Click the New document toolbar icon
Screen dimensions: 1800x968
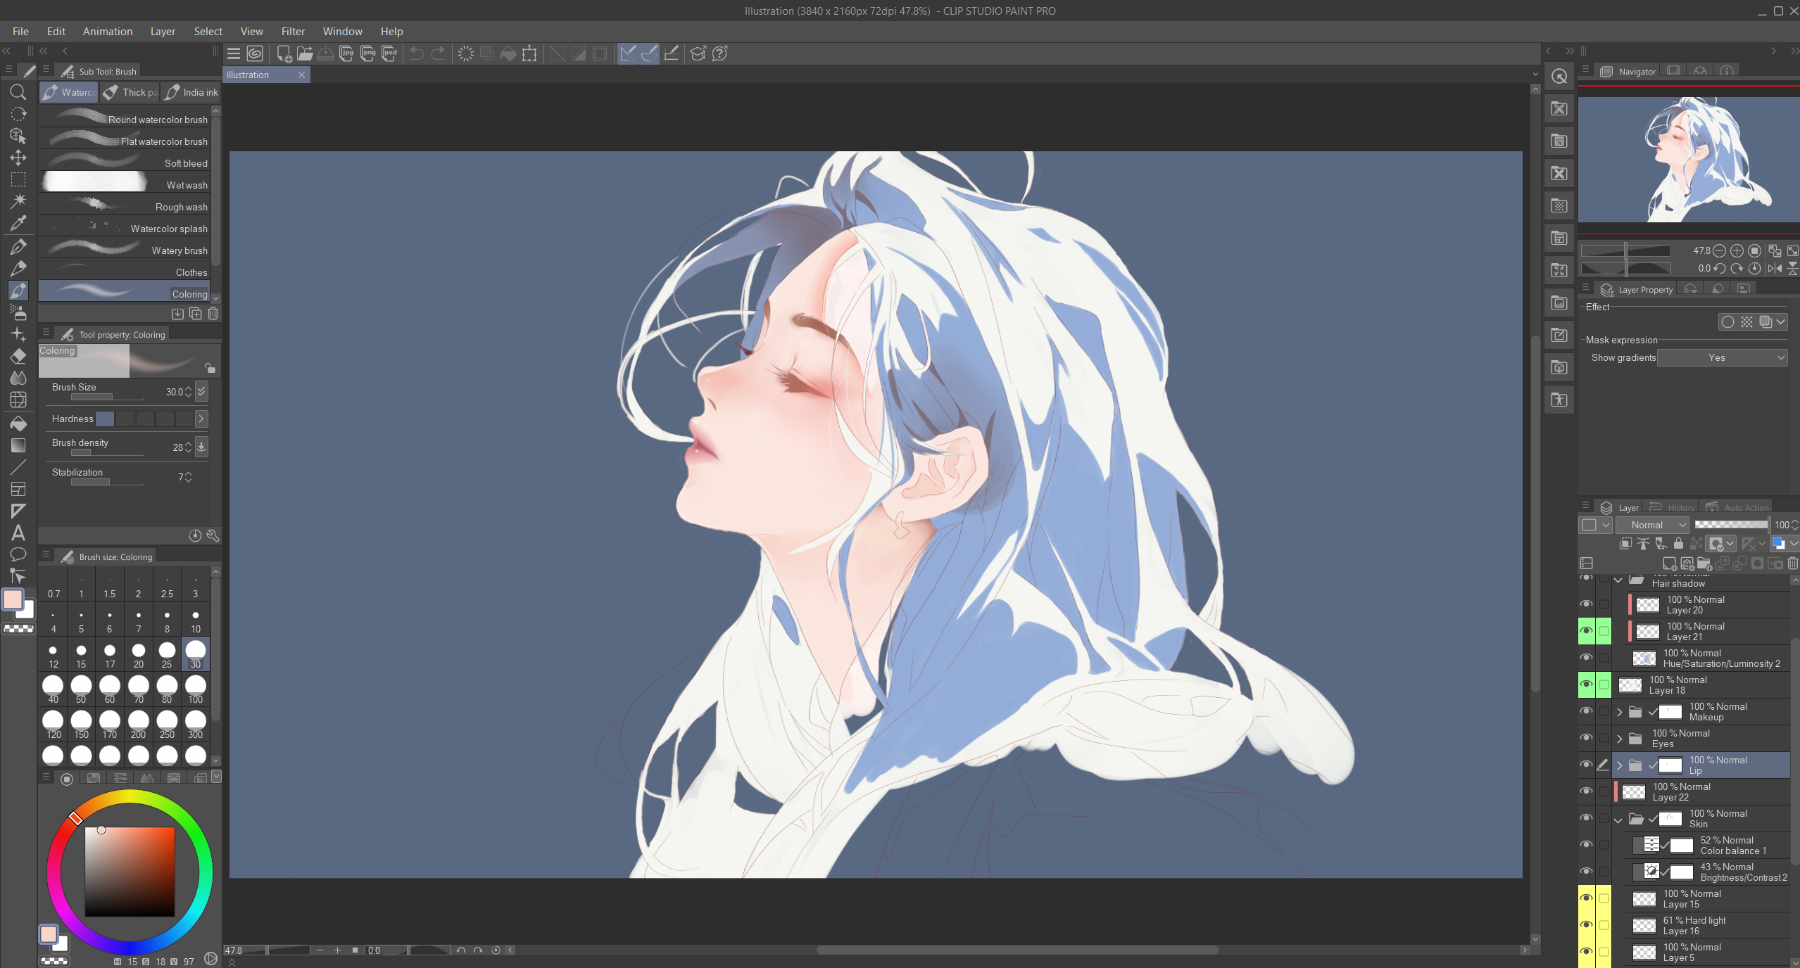point(284,53)
